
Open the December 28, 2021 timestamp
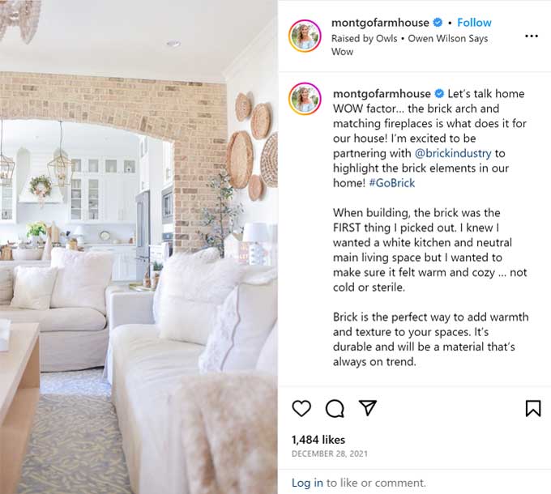coord(330,454)
